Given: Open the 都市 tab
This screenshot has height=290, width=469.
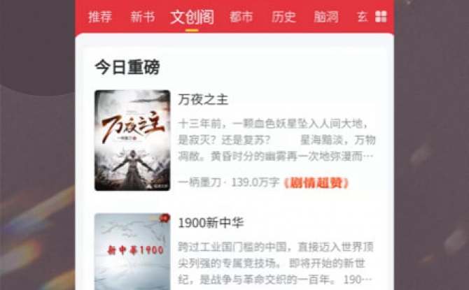Looking at the screenshot, I should pyautogui.click(x=241, y=17).
